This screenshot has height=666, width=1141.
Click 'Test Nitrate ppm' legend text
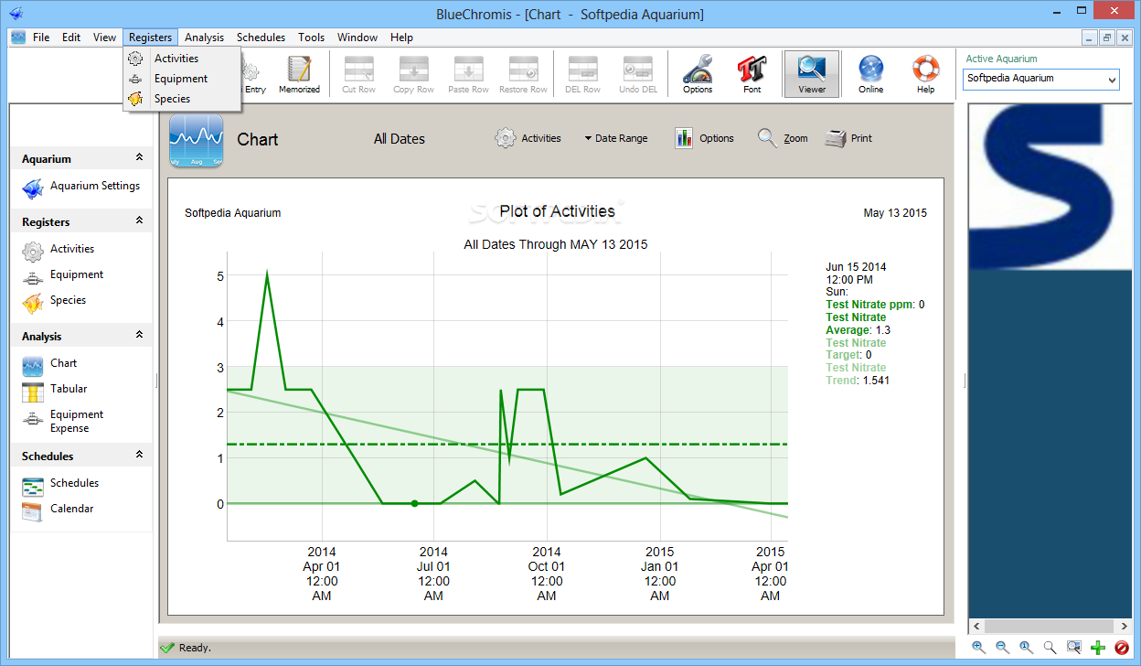pyautogui.click(x=869, y=305)
